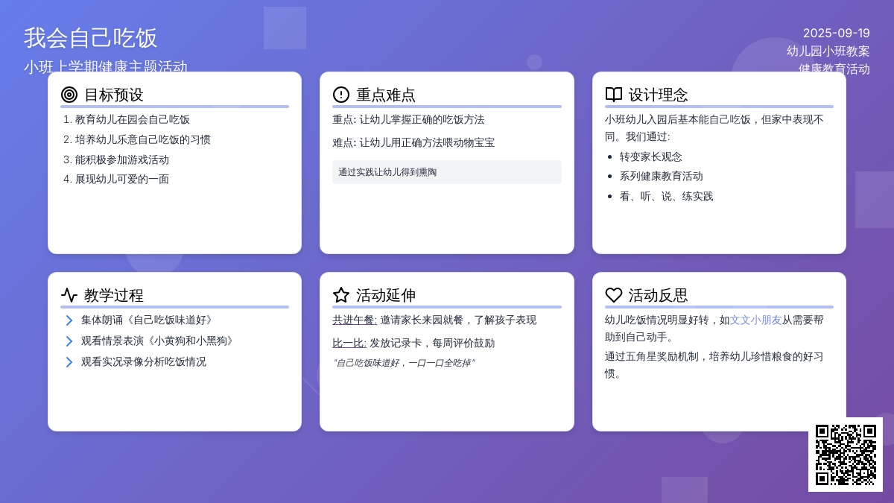
Task: Select the 我会自己吃饭 main title
Action: coord(91,38)
